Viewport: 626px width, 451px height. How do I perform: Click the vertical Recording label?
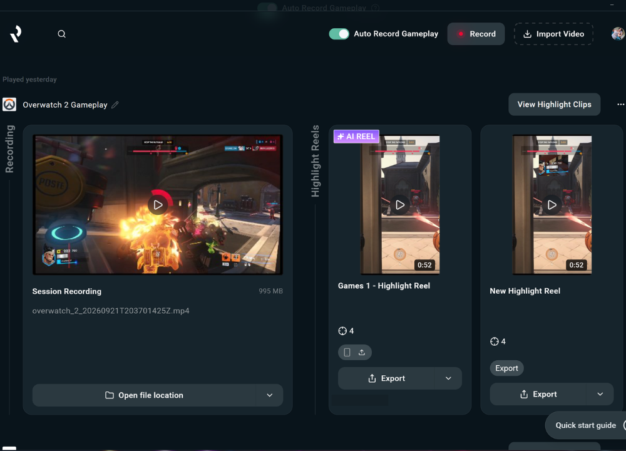click(x=9, y=149)
